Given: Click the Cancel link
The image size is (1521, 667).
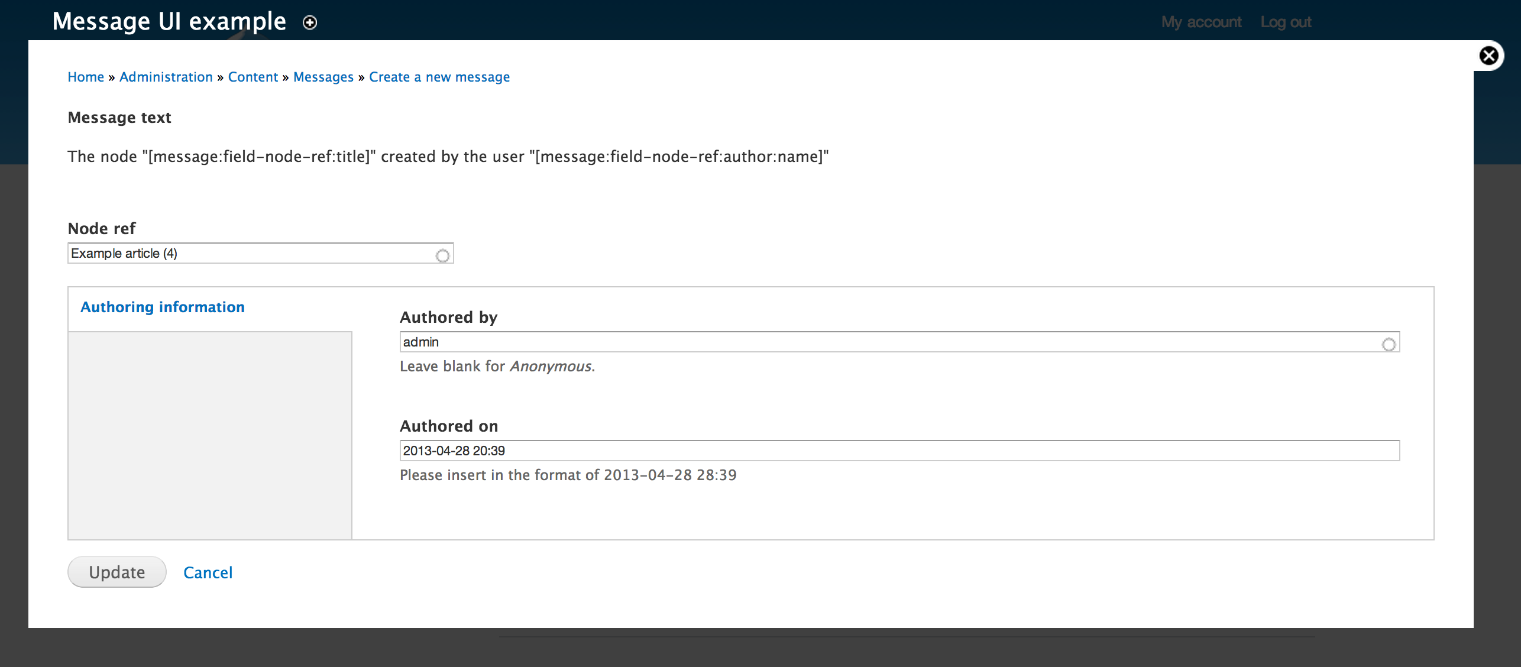Looking at the screenshot, I should click(x=208, y=572).
